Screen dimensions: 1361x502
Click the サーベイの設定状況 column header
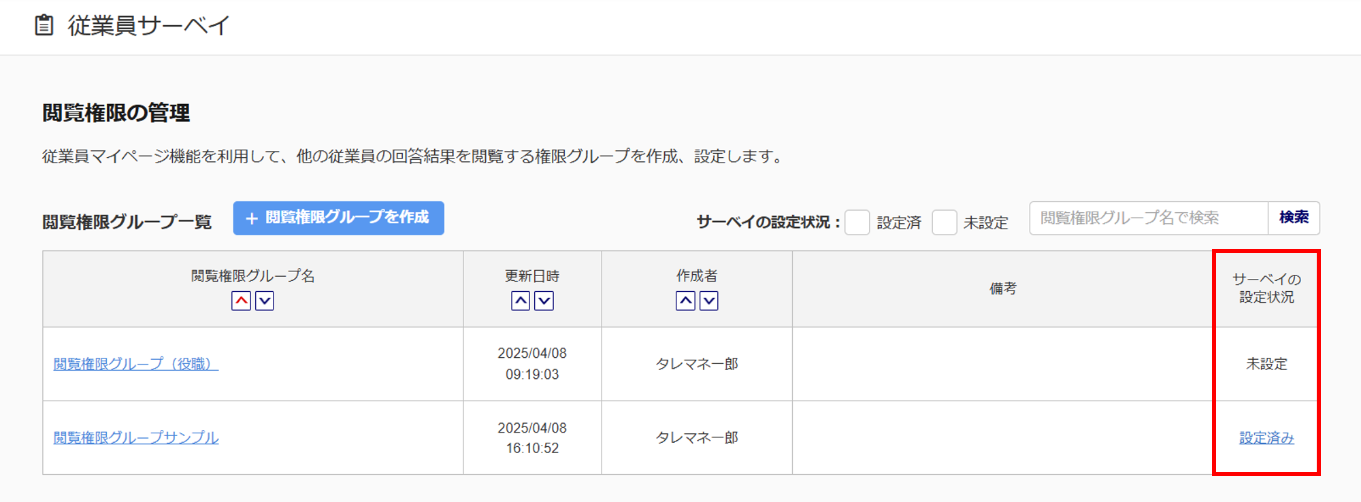(1266, 288)
